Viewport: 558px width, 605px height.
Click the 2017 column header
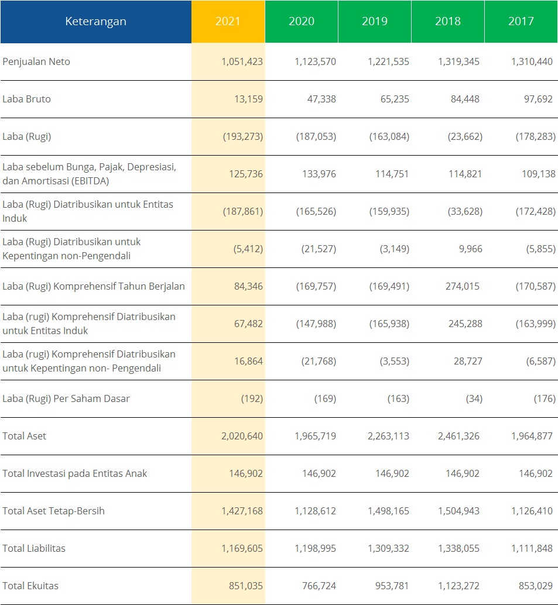[x=521, y=22]
